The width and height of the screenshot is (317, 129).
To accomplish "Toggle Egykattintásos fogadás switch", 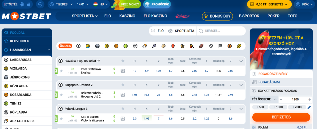I will [x=254, y=91].
